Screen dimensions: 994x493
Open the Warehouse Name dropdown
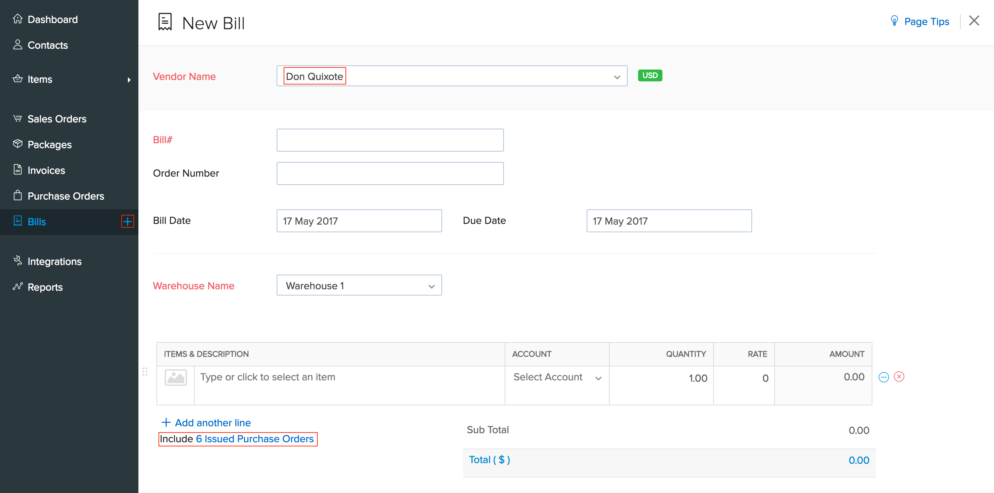coord(431,286)
